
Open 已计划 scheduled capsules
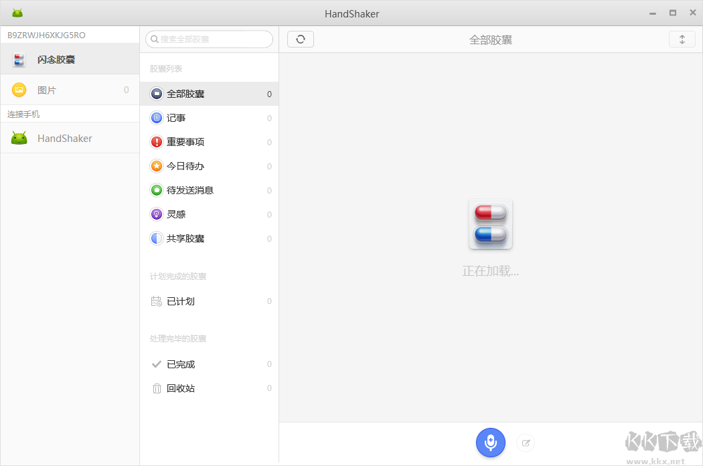point(209,301)
